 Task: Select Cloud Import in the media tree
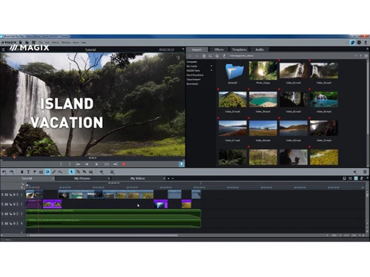pyautogui.click(x=193, y=79)
